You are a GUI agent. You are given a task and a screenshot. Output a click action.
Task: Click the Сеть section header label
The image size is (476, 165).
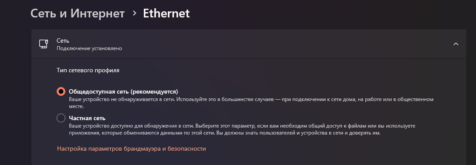click(x=63, y=40)
